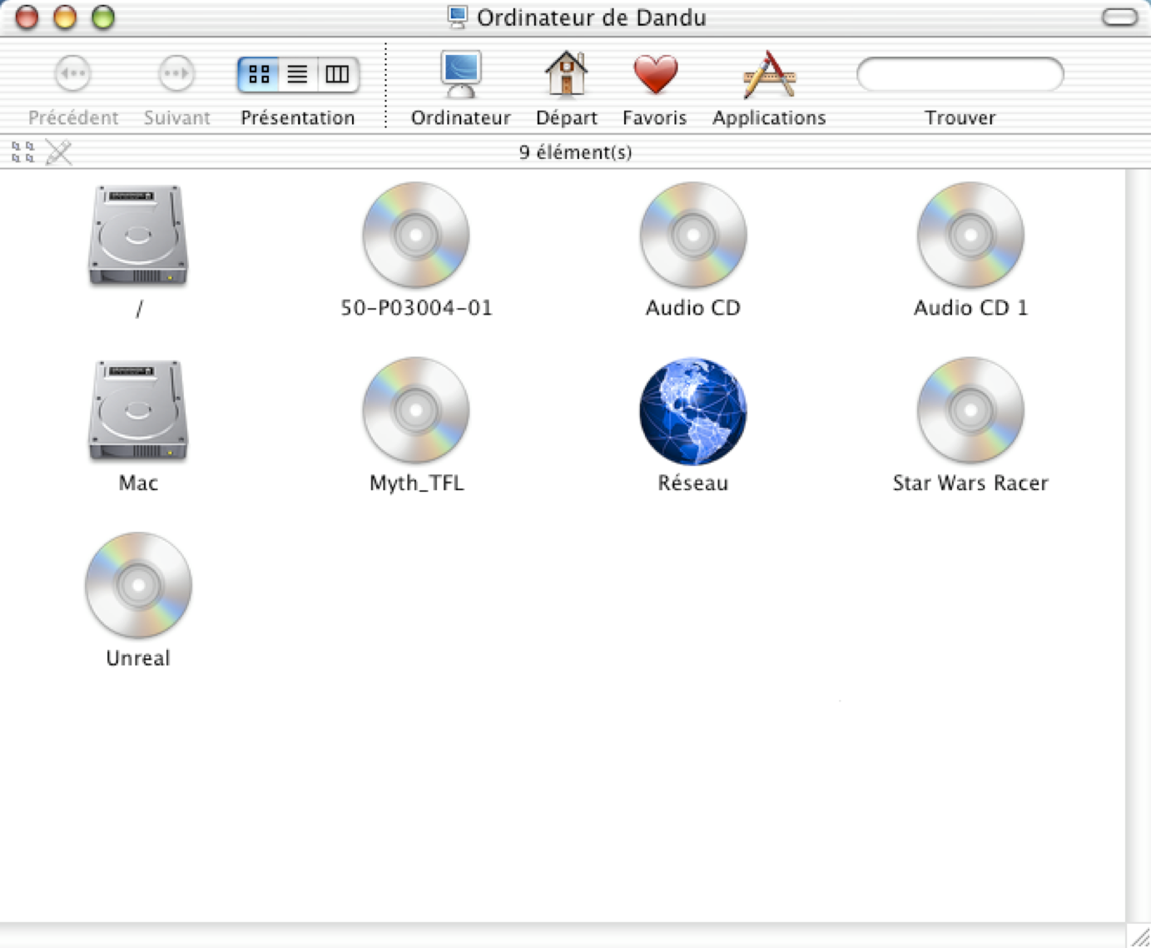Select the Audio CD 1 disc icon

click(970, 235)
